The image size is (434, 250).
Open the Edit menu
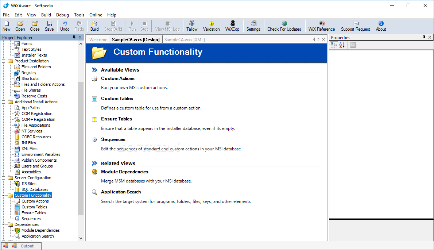pyautogui.click(x=18, y=15)
